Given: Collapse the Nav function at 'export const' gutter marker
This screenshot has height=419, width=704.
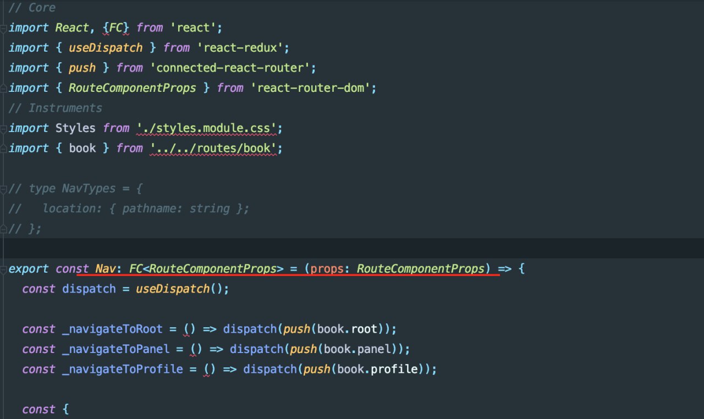Looking at the screenshot, I should (x=4, y=269).
